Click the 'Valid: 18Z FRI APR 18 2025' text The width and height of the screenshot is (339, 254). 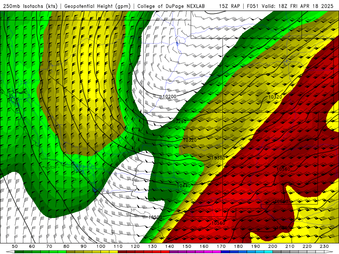[x=297, y=6]
